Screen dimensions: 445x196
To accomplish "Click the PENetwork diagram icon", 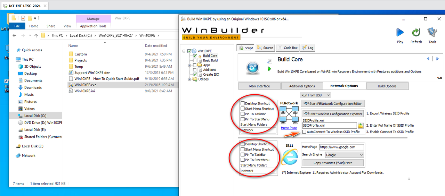I will point(289,115).
